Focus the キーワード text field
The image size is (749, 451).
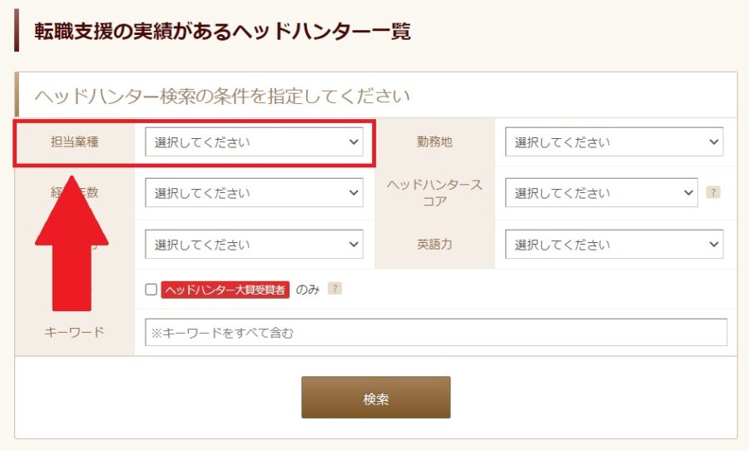coord(436,333)
